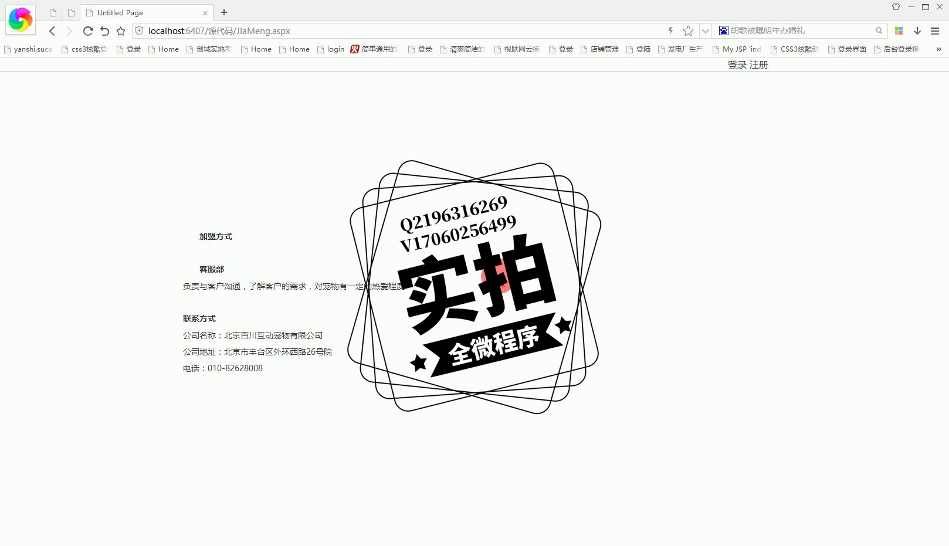Screen dimensions: 949x546
Task: Click the search magnifier icon
Action: click(x=879, y=30)
